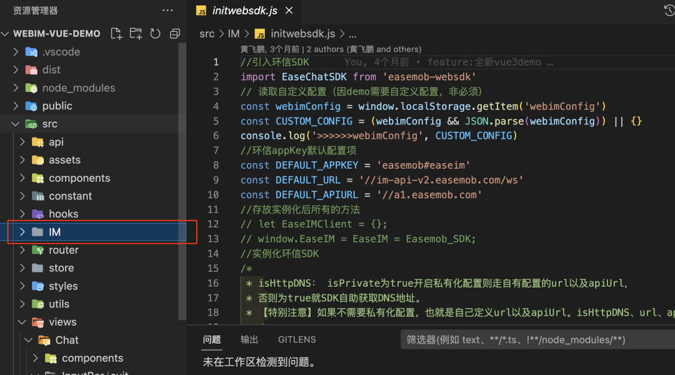Viewport: 675px width, 375px height.
Task: Expand the .vscode folder chevron
Action: point(16,52)
